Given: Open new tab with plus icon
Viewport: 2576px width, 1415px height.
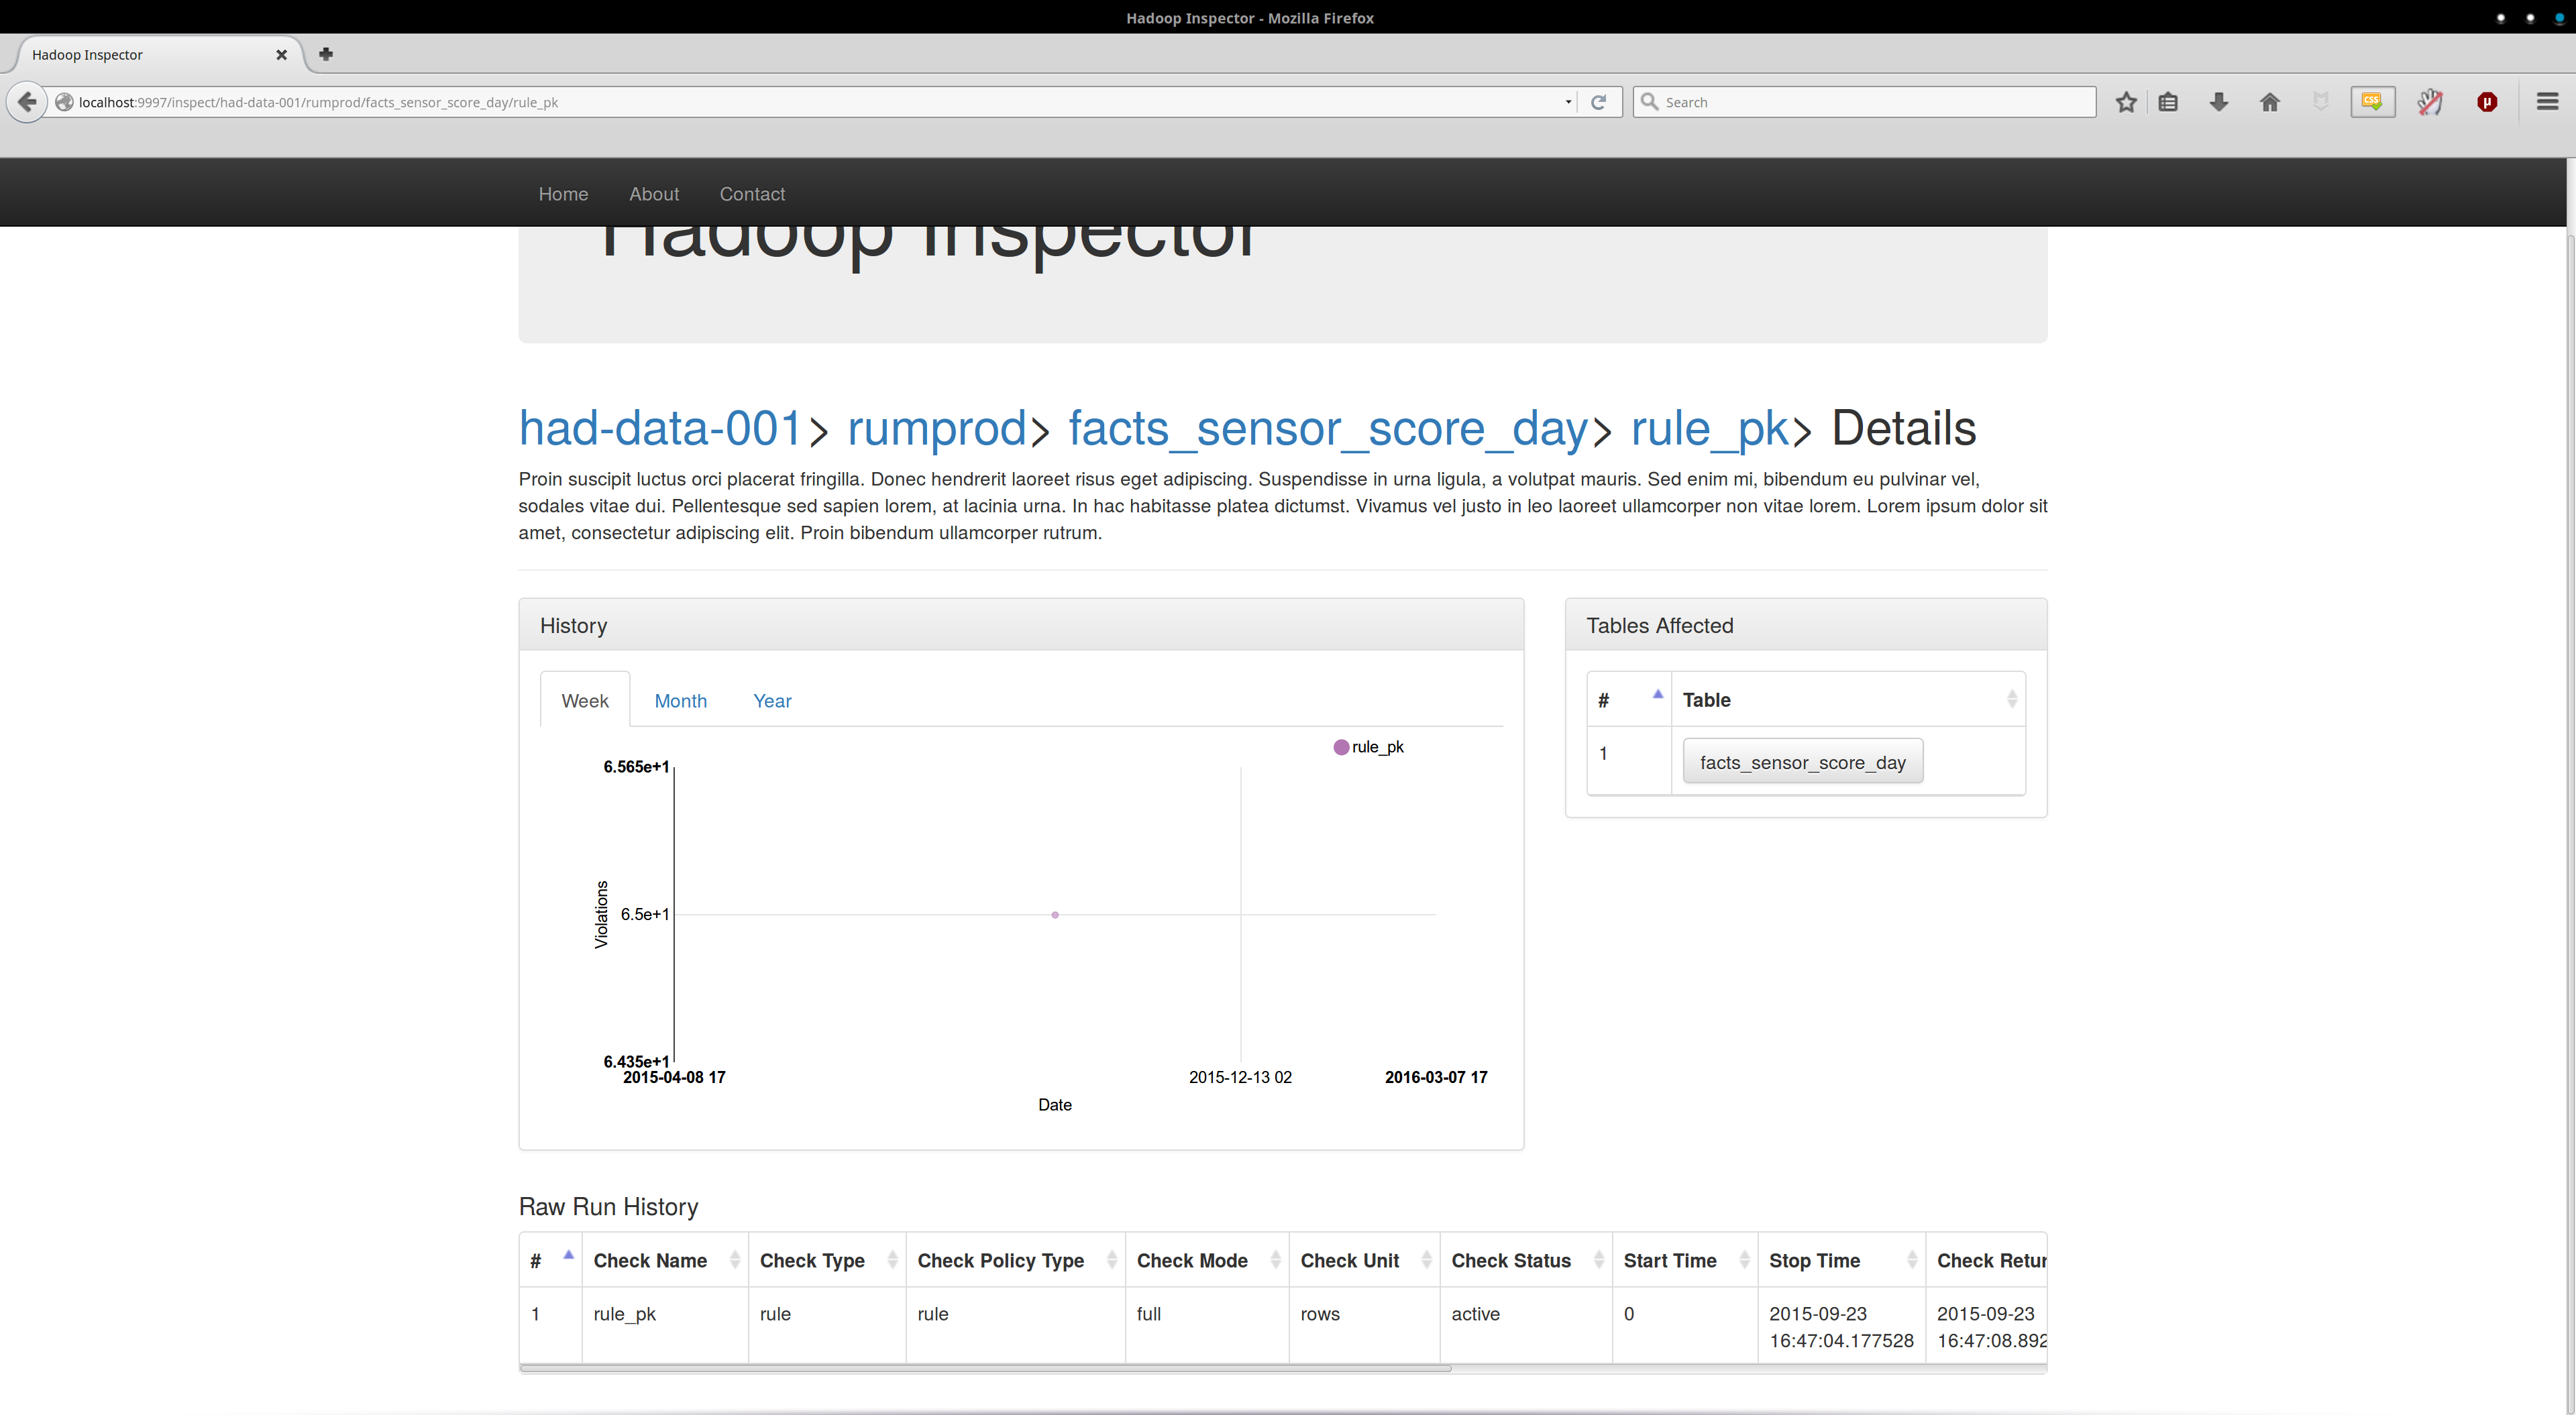Looking at the screenshot, I should coord(326,54).
